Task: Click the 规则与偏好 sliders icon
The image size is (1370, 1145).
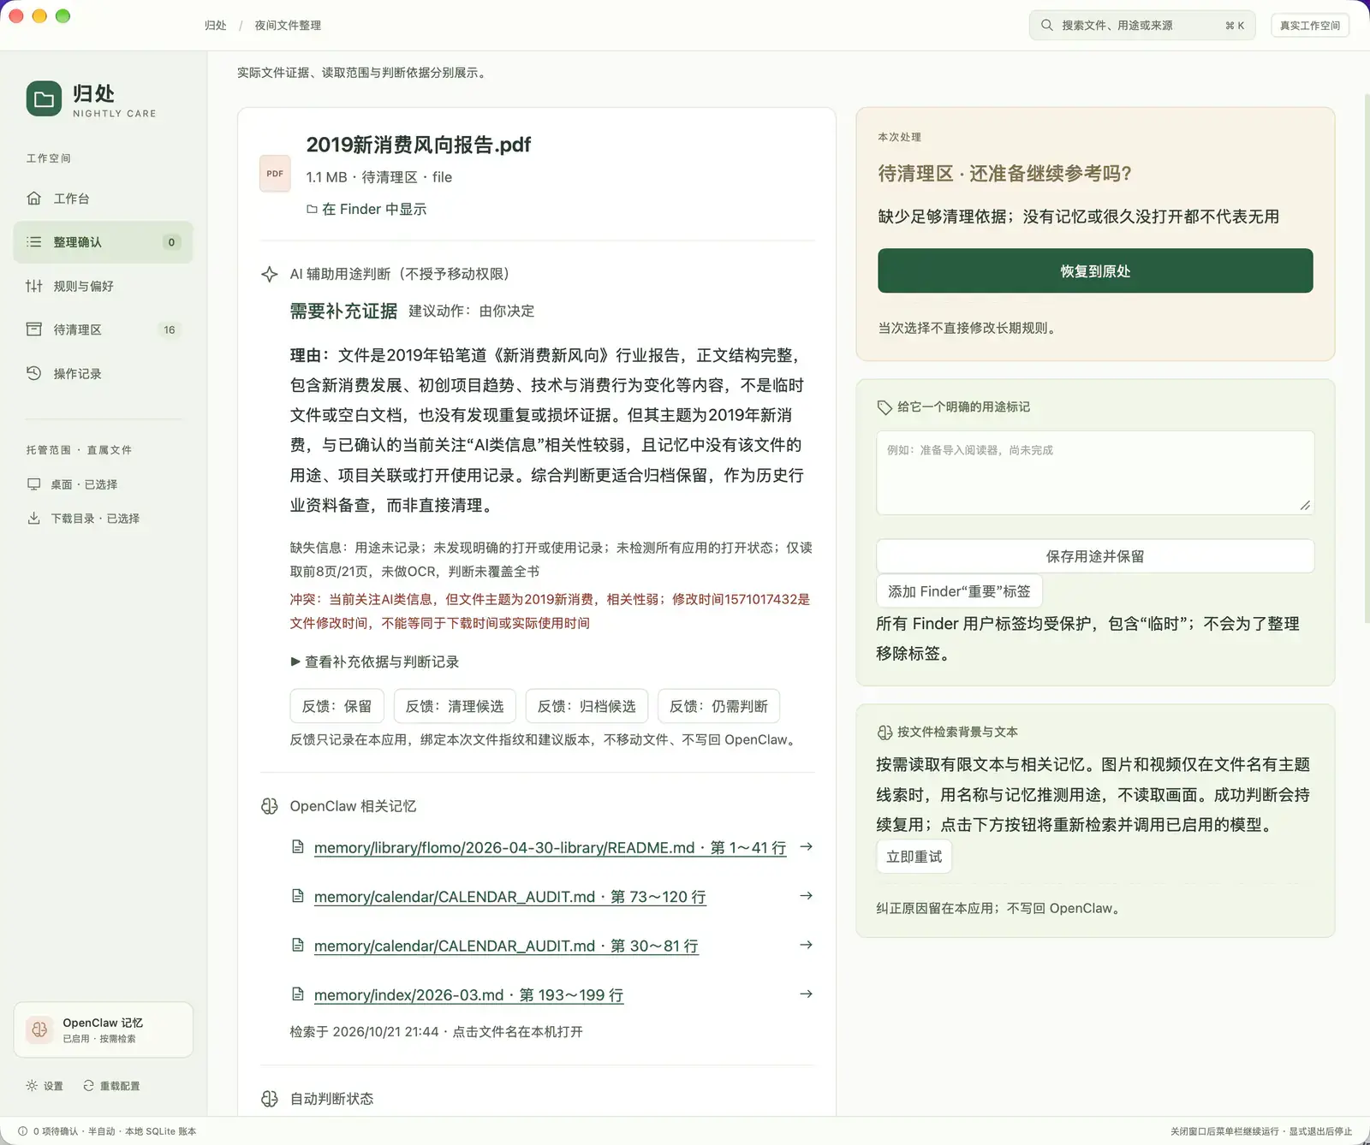Action: click(x=34, y=286)
